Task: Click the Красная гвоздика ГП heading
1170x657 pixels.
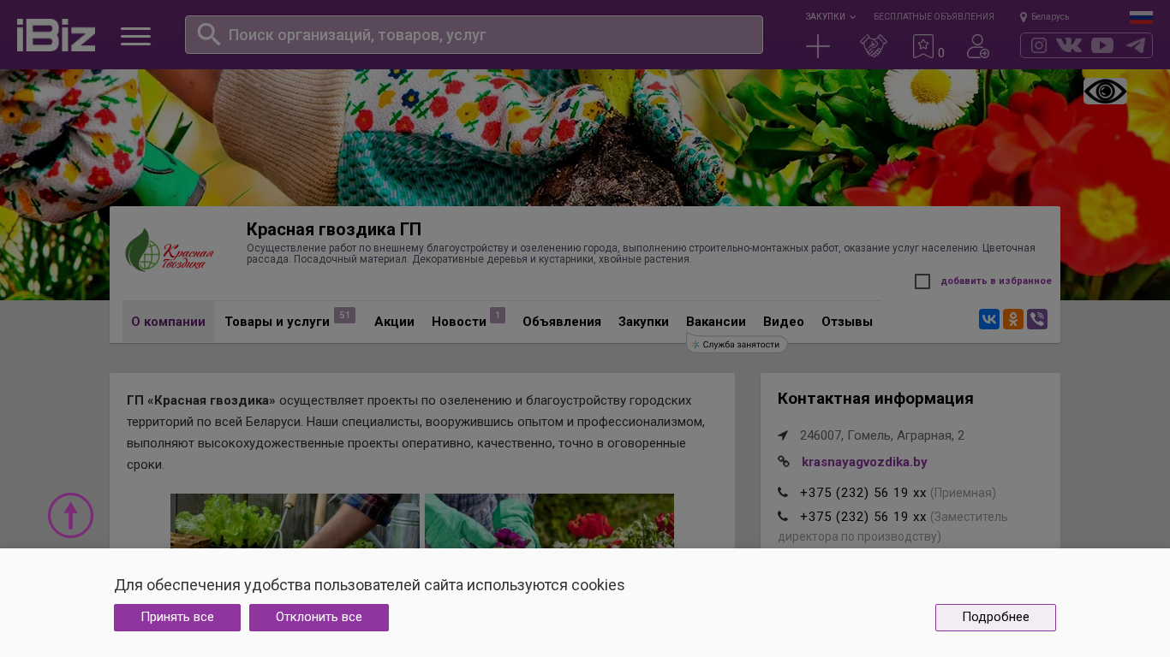Action: [x=334, y=229]
